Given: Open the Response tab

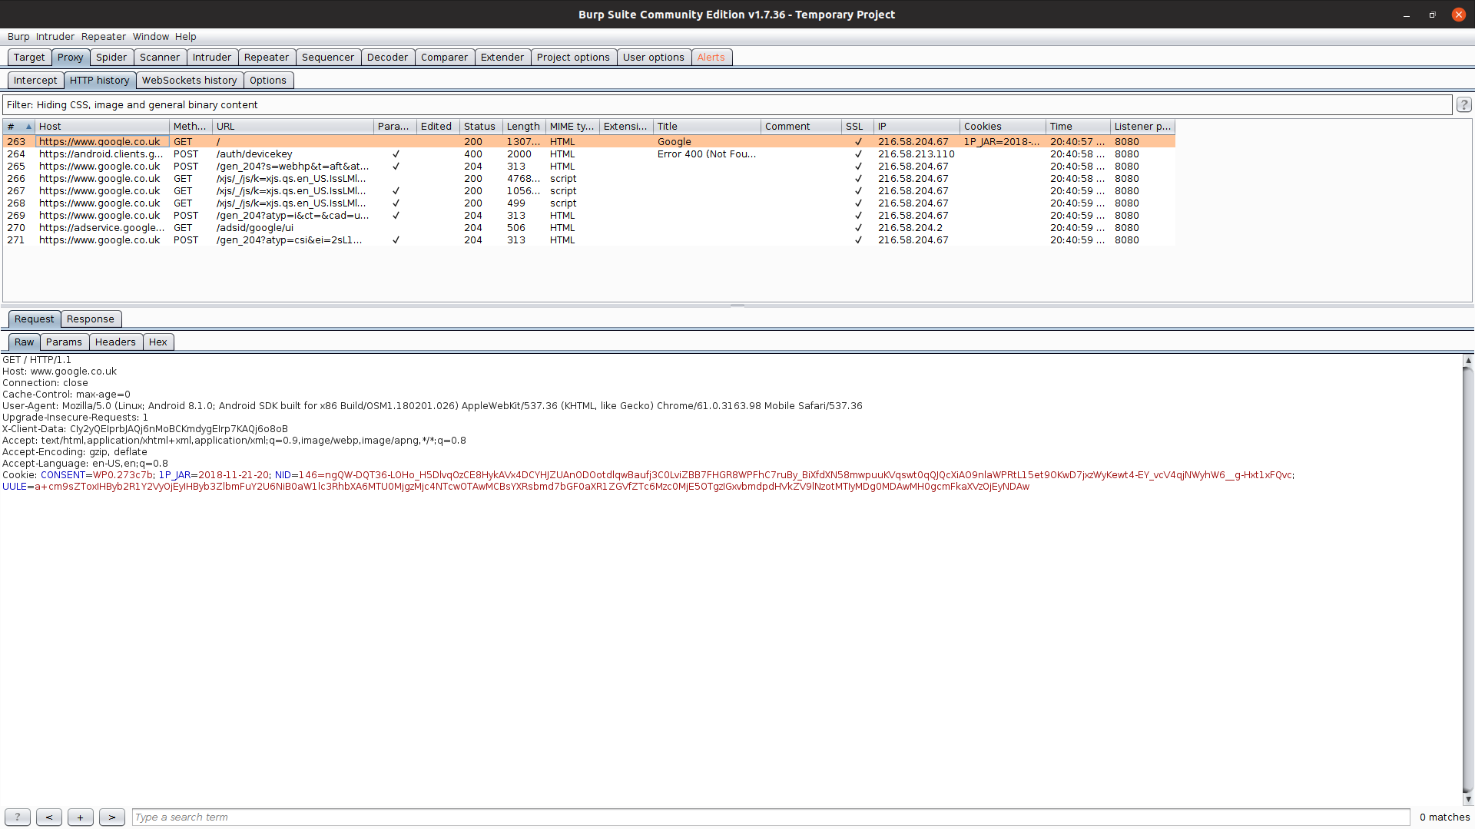Looking at the screenshot, I should pos(90,319).
